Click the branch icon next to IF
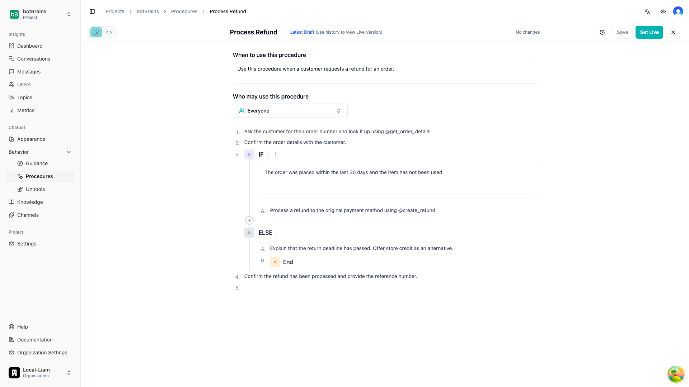This screenshot has width=689, height=387. point(249,154)
